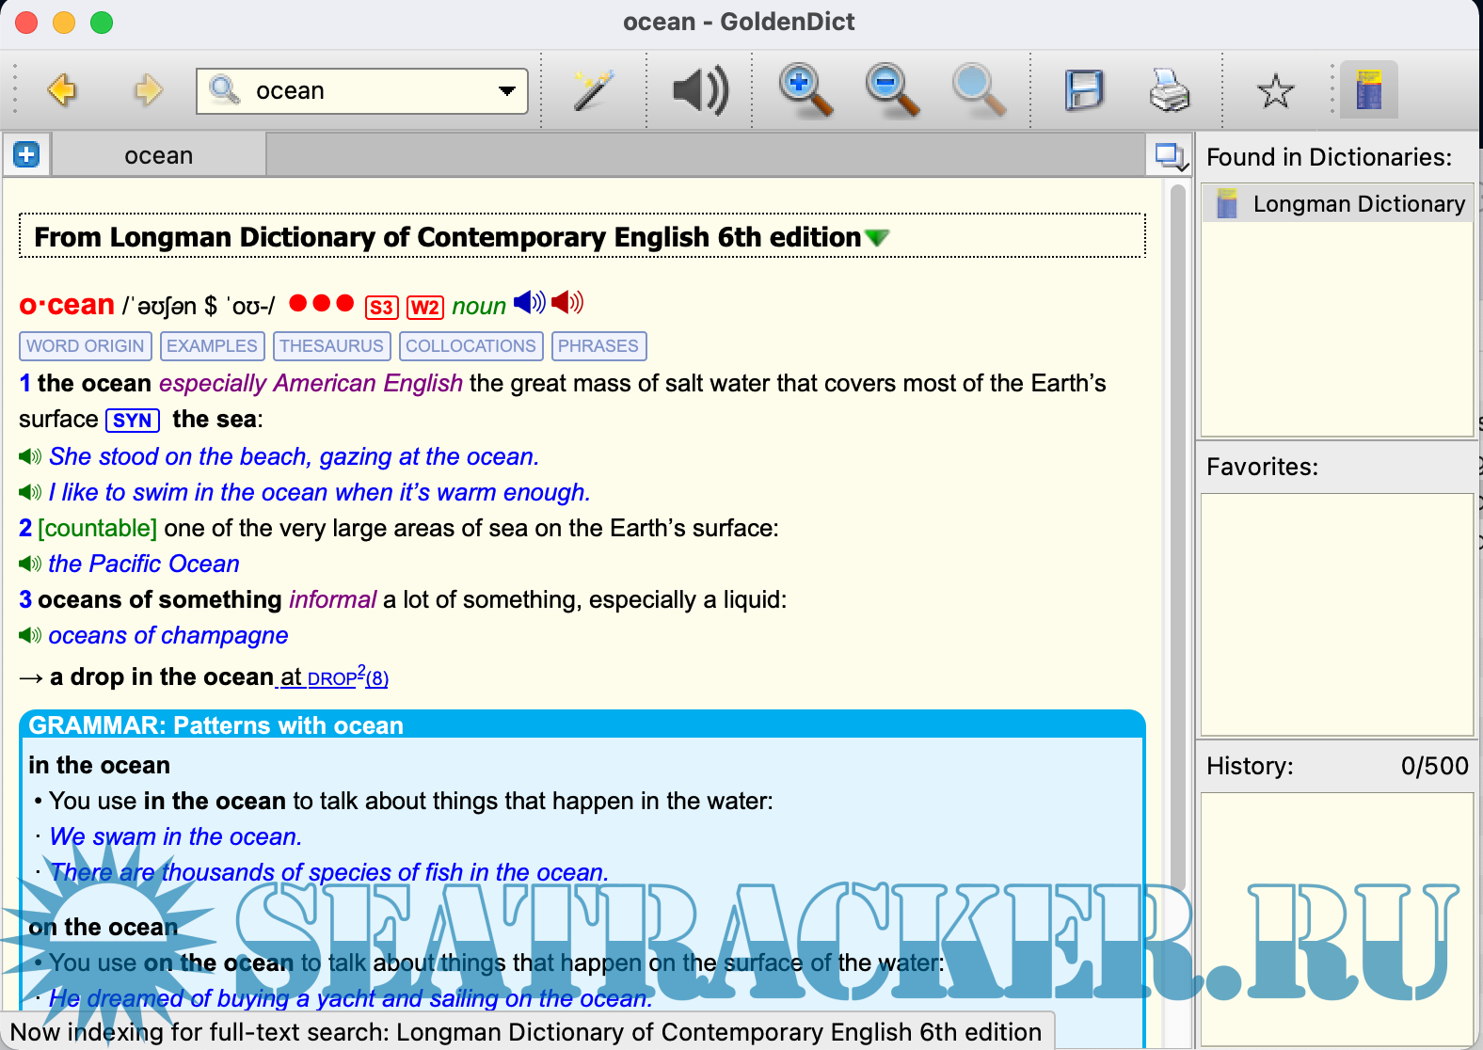The width and height of the screenshot is (1483, 1050).
Task: Save the article with the floppy disk icon
Action: [1083, 90]
